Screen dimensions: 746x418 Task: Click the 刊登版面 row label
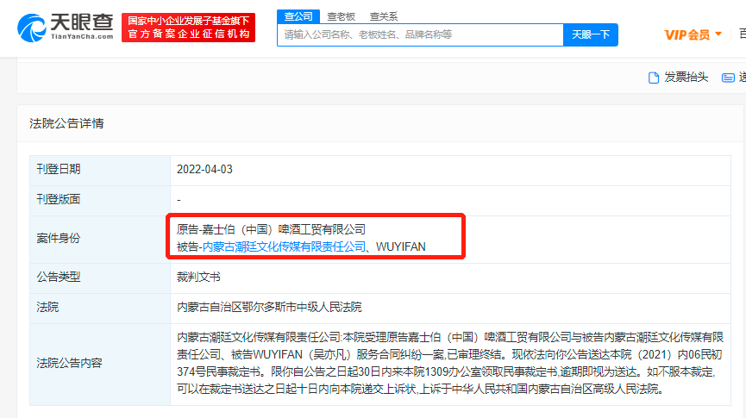coord(59,199)
